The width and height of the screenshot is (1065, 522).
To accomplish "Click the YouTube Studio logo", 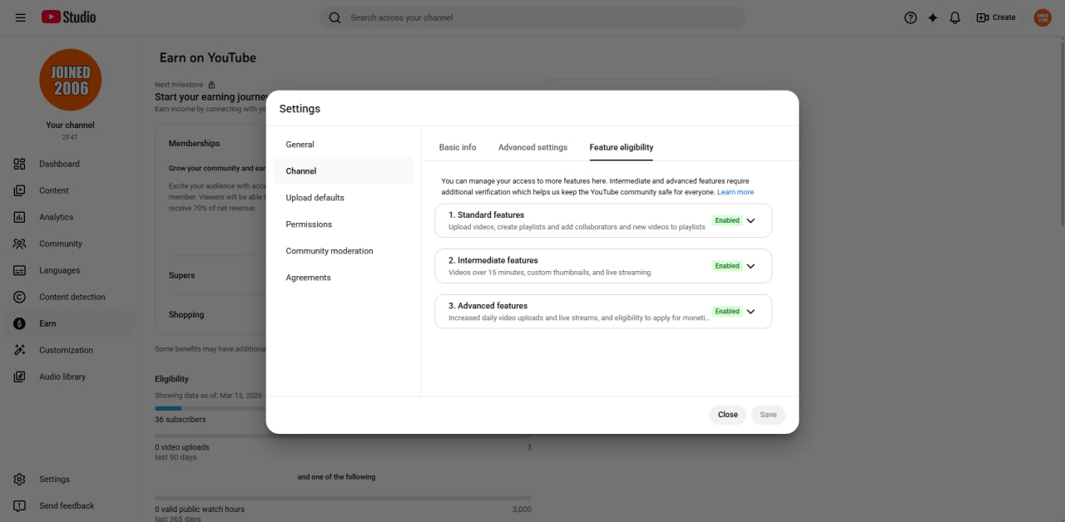I will tap(68, 17).
